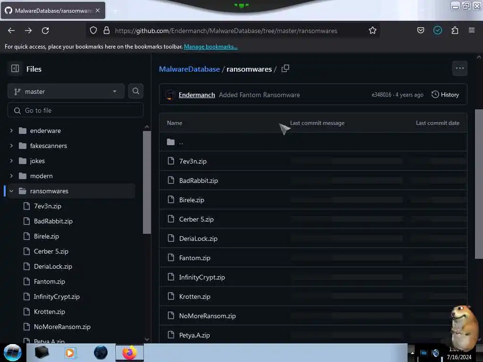Screen dimensions: 483x362
Task: Open the Firefox taskbar icon
Action: tap(129, 353)
